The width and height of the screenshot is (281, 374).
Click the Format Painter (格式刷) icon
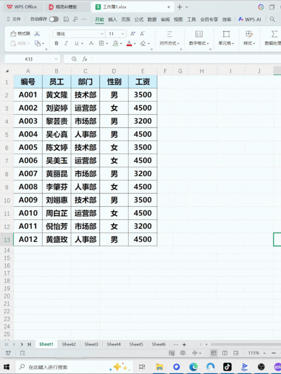click(x=13, y=34)
